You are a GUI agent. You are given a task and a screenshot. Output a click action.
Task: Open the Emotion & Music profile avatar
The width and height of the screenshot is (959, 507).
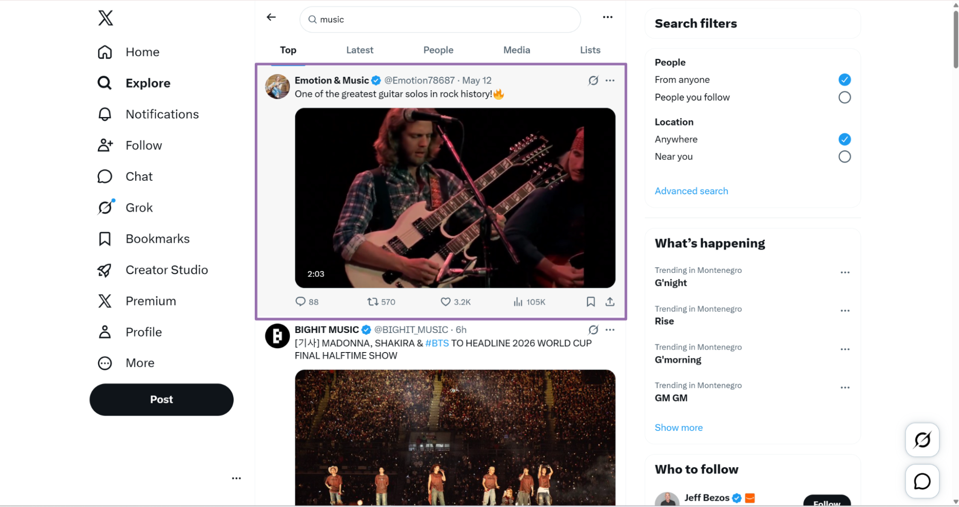(277, 87)
